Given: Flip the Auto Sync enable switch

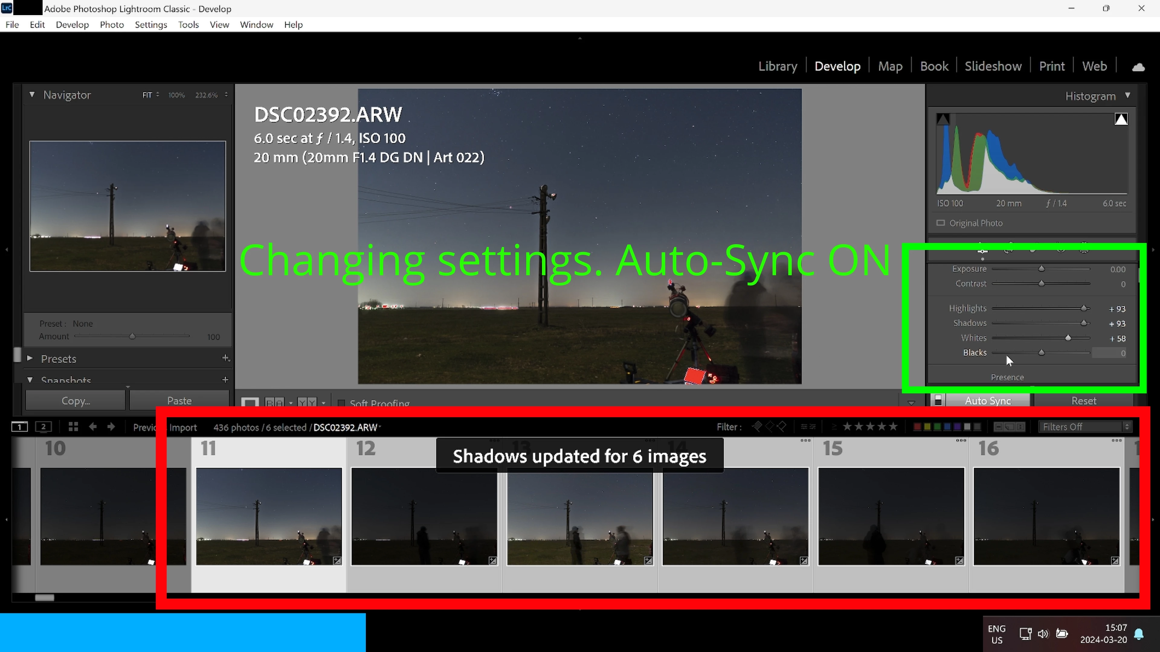Looking at the screenshot, I should 938,400.
